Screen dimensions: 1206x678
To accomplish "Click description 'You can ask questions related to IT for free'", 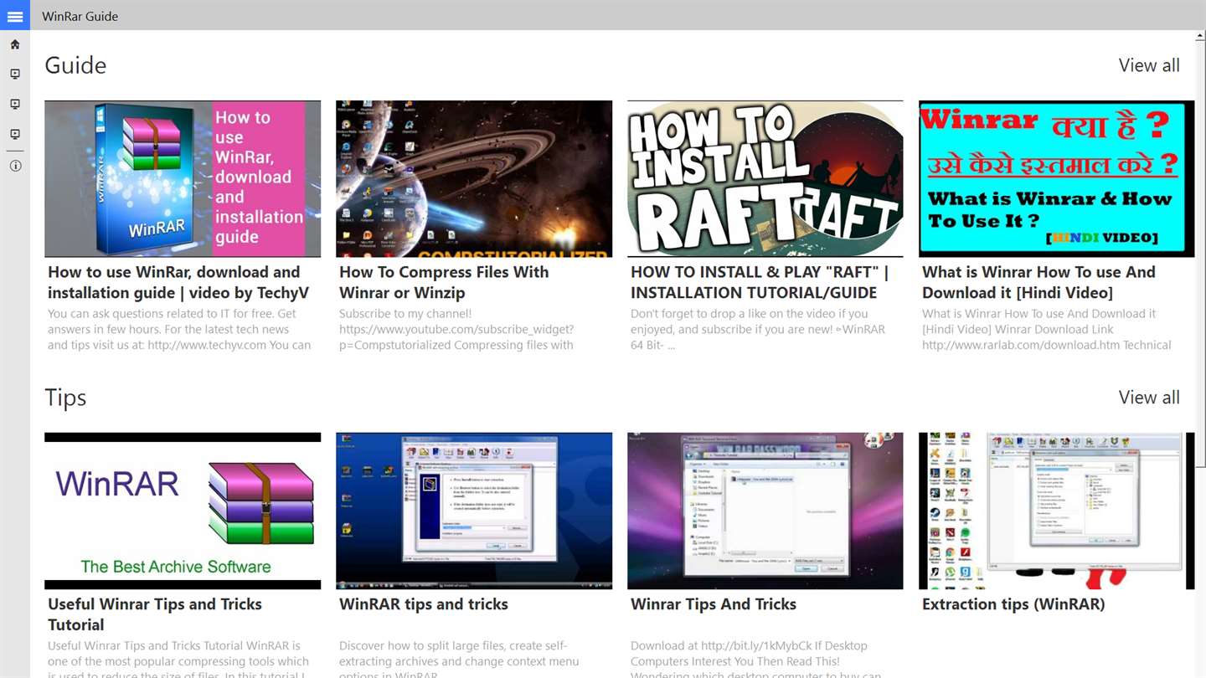I will (x=179, y=329).
